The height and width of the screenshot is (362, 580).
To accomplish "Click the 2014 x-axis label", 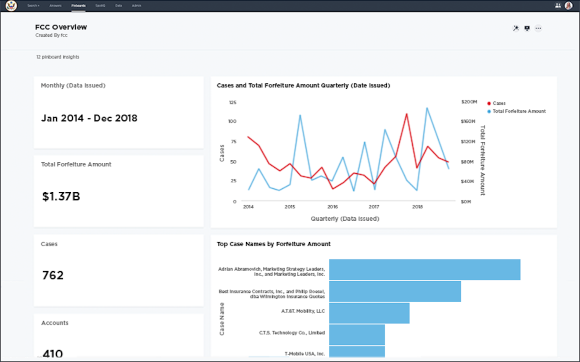I will 248,207.
